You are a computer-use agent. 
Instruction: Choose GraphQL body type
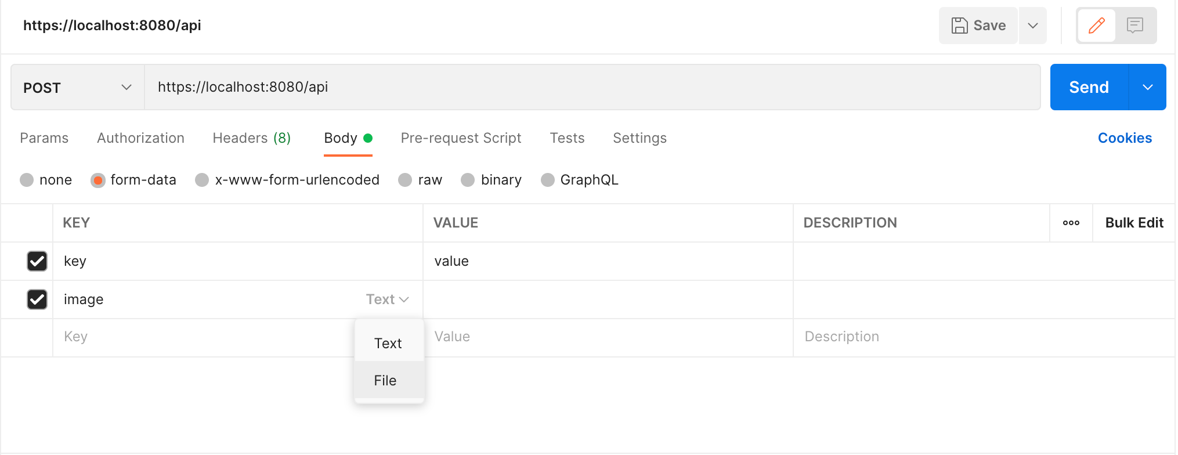547,180
